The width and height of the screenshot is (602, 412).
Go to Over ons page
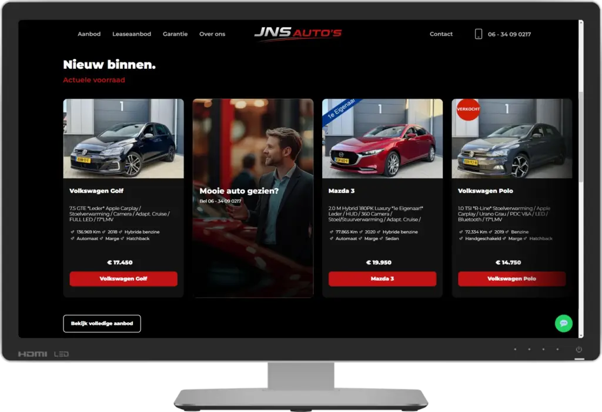click(x=212, y=34)
